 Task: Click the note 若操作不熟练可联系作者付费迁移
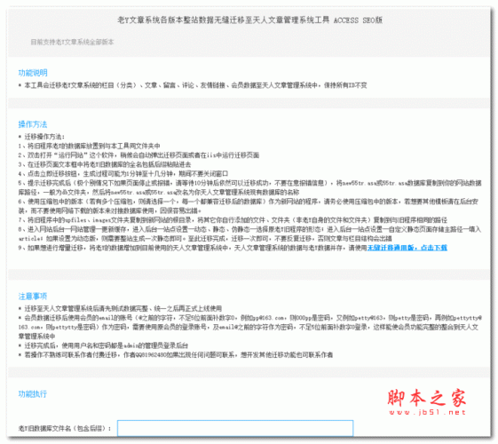coord(176,354)
